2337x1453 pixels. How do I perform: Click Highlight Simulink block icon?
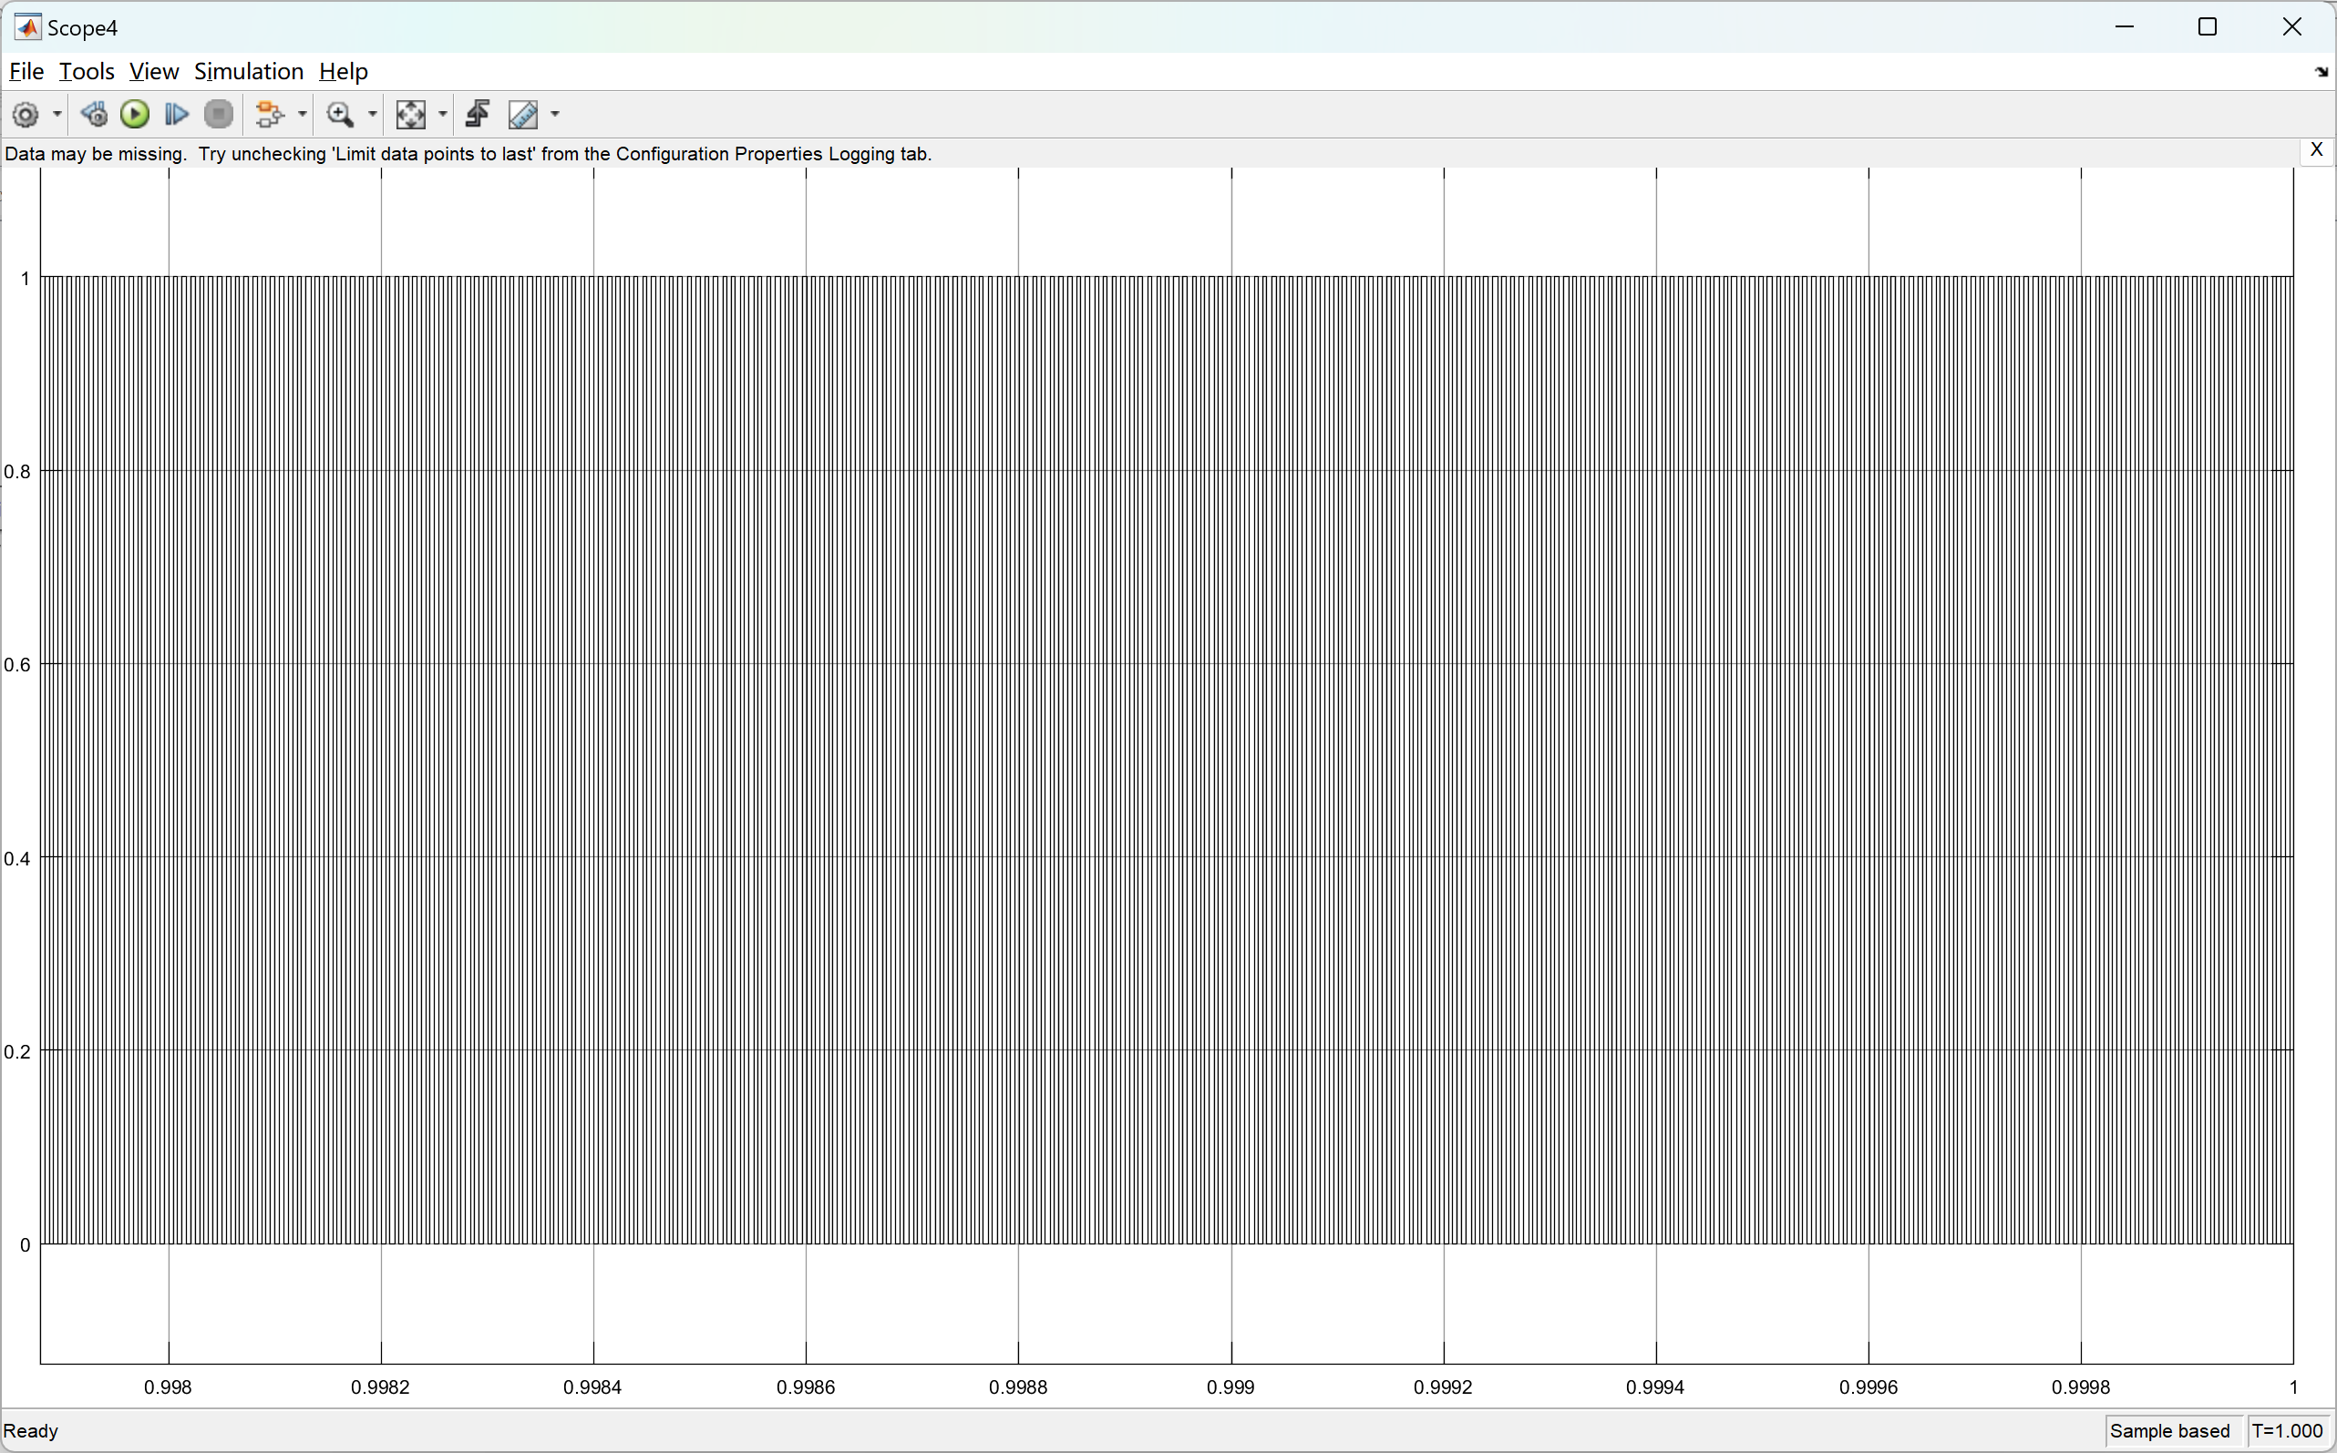tap(269, 116)
